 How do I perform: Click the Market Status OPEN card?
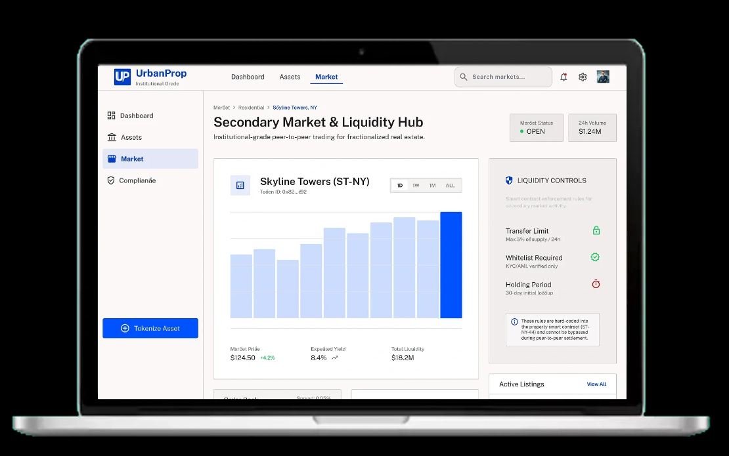pos(536,128)
